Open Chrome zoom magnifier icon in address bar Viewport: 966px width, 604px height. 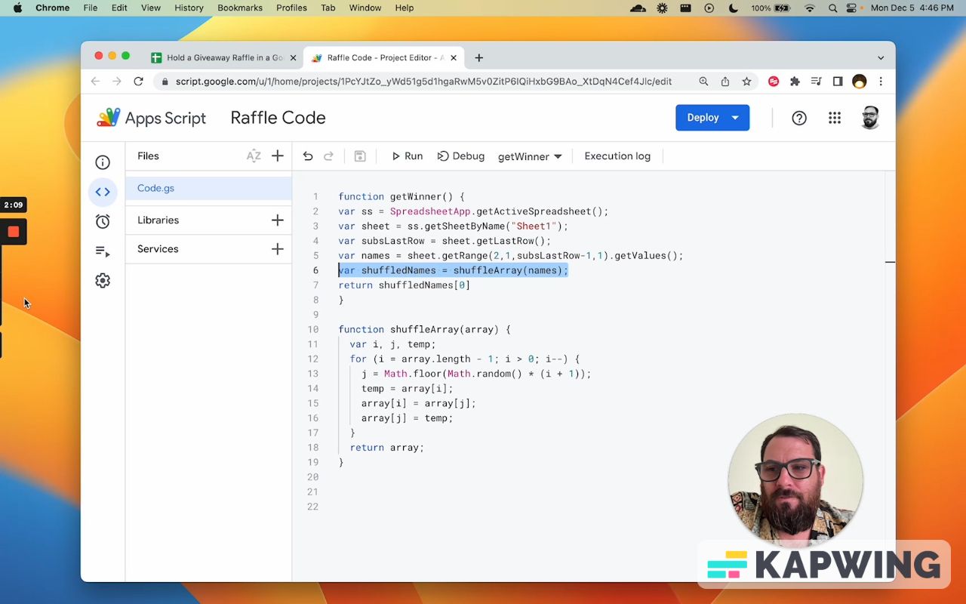tap(703, 82)
